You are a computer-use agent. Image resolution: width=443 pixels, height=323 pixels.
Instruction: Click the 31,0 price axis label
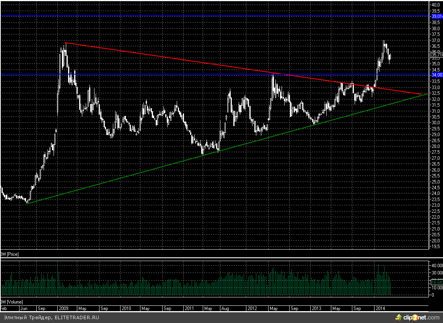436,111
